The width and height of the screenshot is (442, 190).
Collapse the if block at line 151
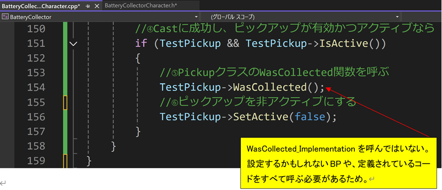point(73,44)
